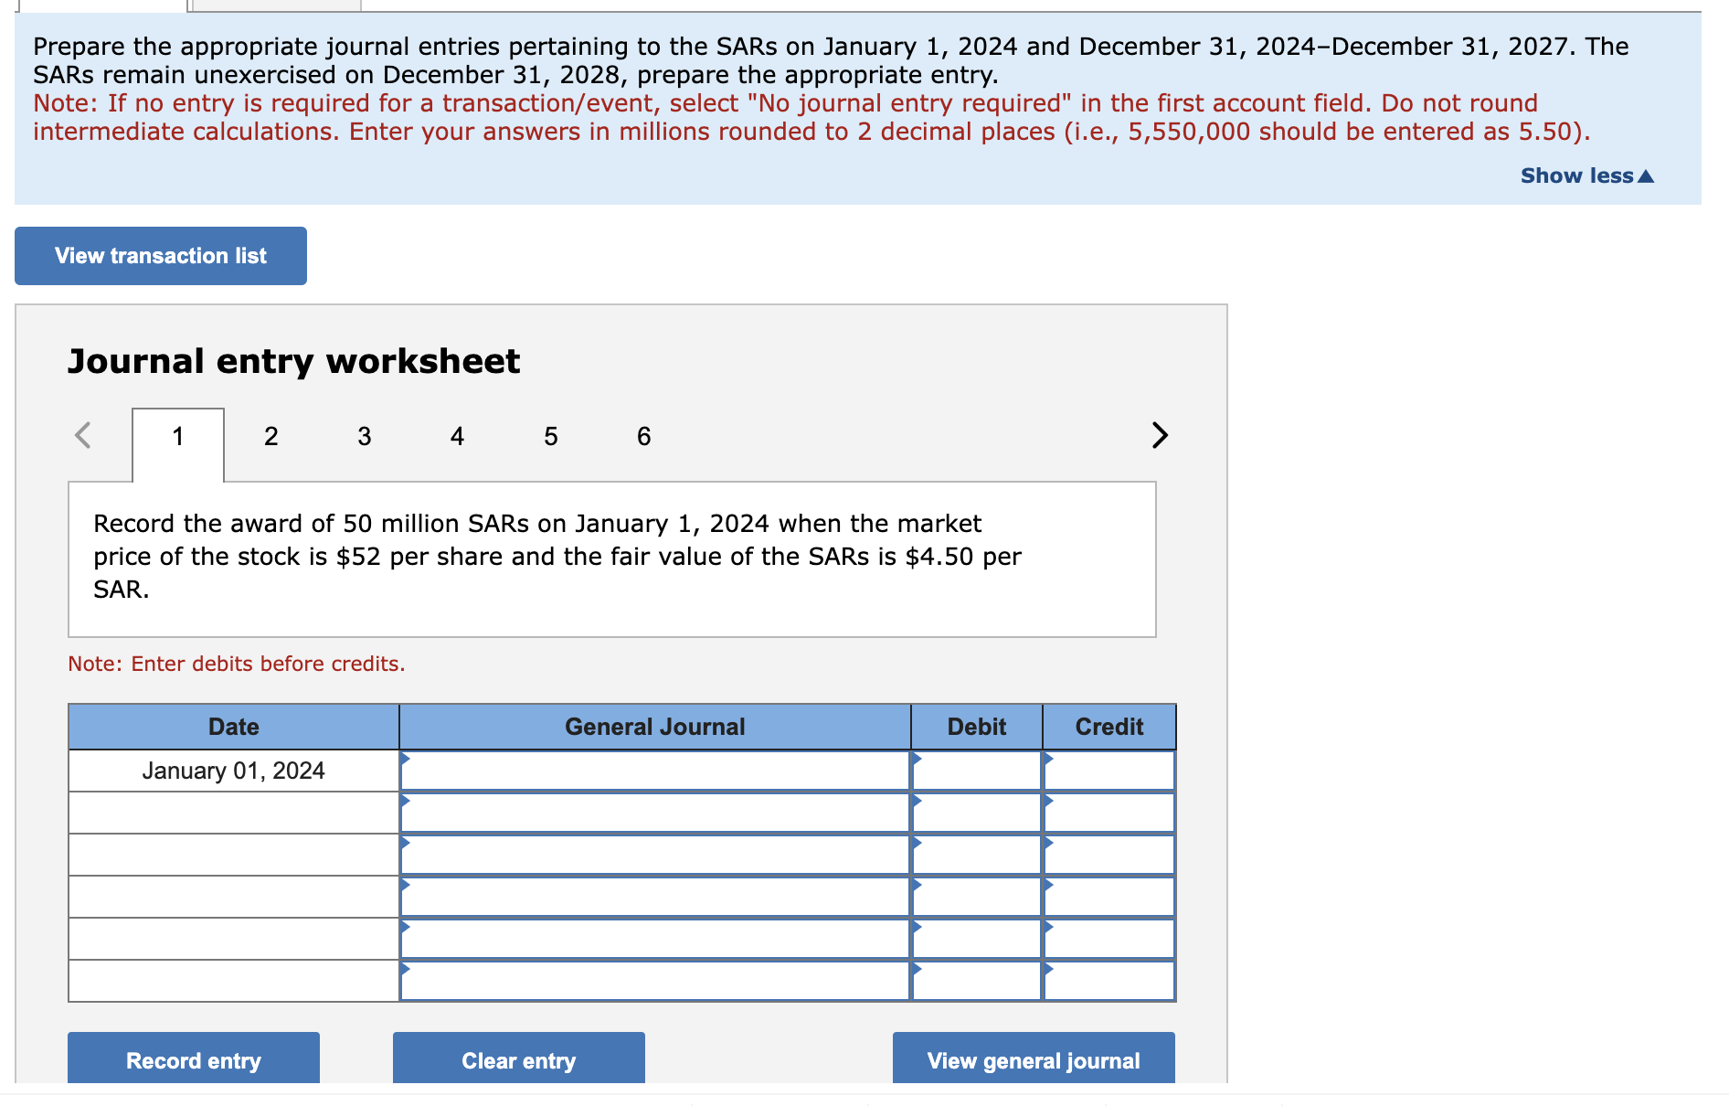Click the Record entry button
The image size is (1729, 1106).
(194, 1058)
